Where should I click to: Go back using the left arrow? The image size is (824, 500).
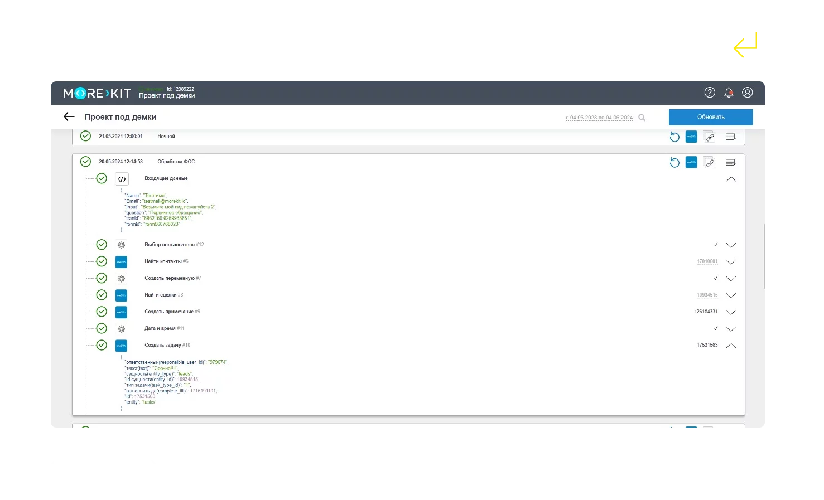click(69, 116)
